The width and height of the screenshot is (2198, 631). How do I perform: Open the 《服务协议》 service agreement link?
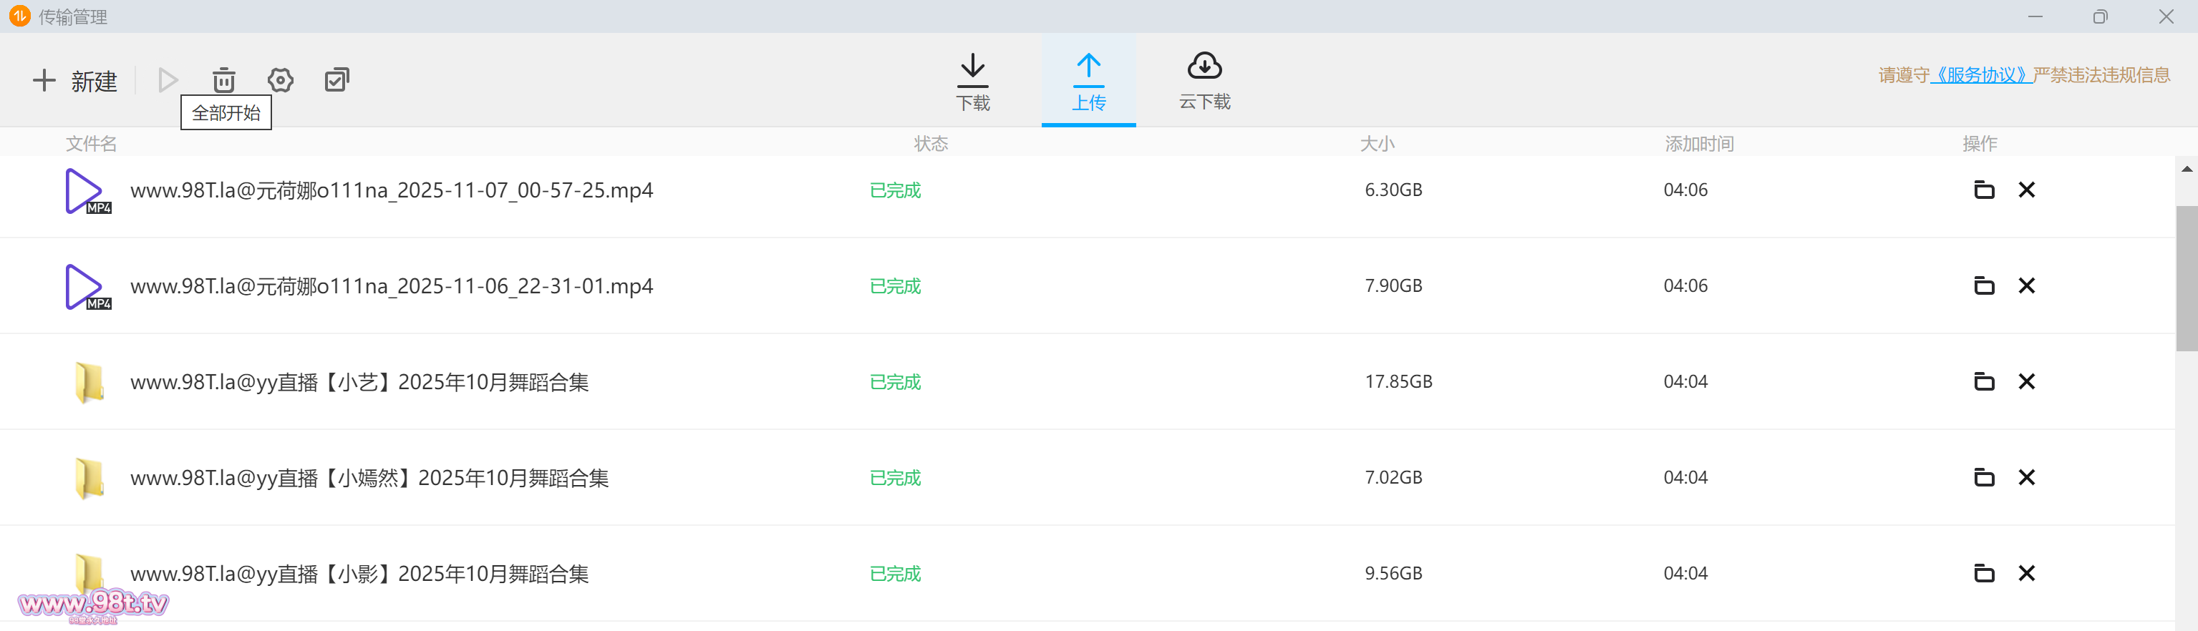(1980, 75)
